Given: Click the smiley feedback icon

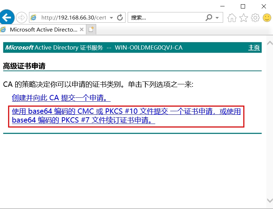Looking at the screenshot, I should [267, 18].
